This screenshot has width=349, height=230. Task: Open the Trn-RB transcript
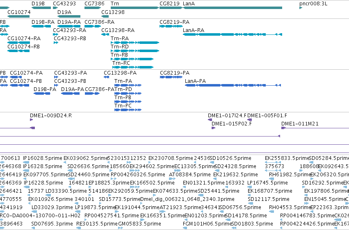(132, 59)
